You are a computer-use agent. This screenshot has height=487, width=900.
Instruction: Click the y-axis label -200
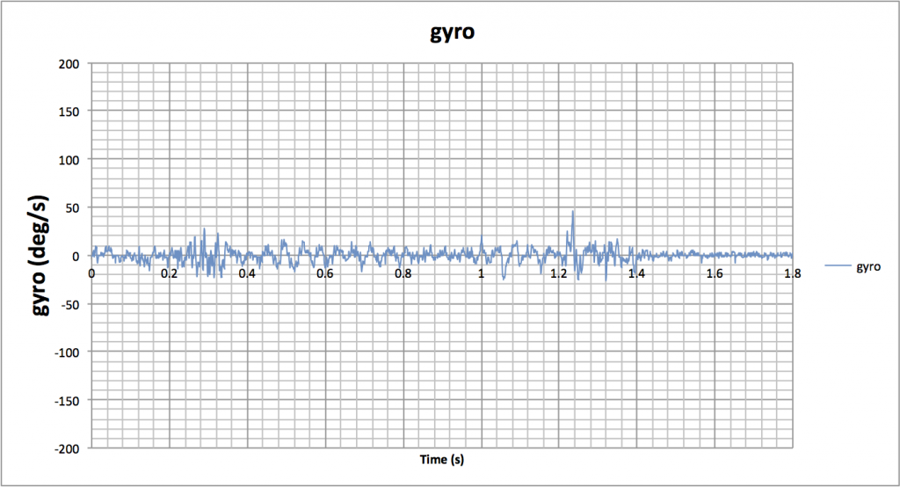[67, 449]
